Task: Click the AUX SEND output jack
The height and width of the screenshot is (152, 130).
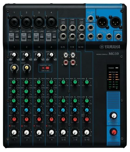Action: (90, 19)
